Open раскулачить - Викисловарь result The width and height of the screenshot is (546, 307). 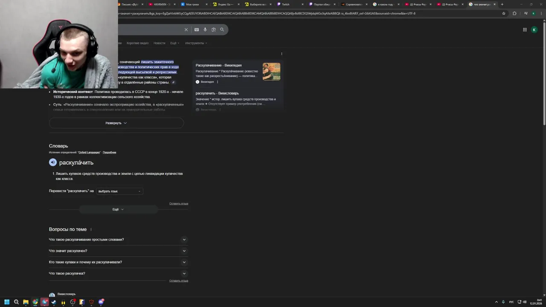tap(217, 93)
